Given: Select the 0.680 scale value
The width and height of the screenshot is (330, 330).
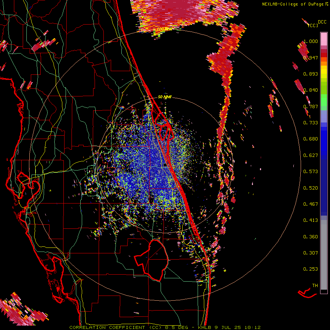Looking at the screenshot, I should pos(311,139).
